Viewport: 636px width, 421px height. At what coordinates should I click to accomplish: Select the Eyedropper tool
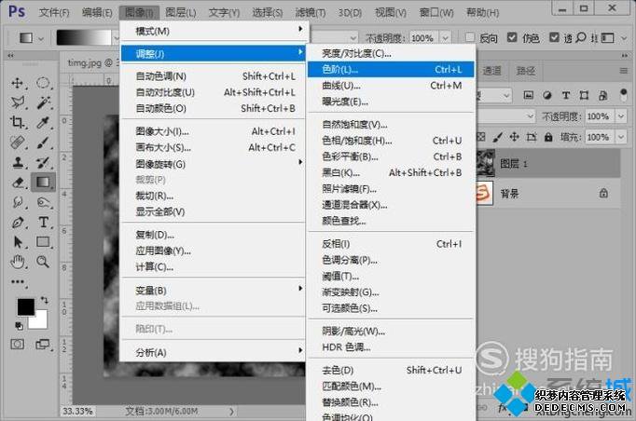[x=43, y=122]
